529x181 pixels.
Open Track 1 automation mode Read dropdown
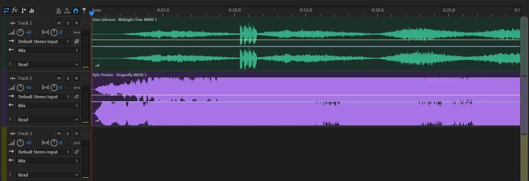tap(48, 64)
